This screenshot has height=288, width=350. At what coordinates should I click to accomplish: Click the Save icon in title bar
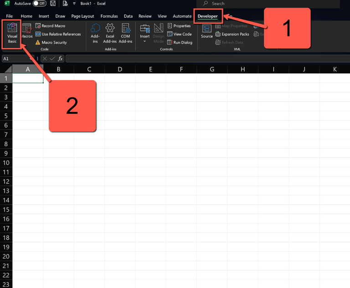(53, 4)
